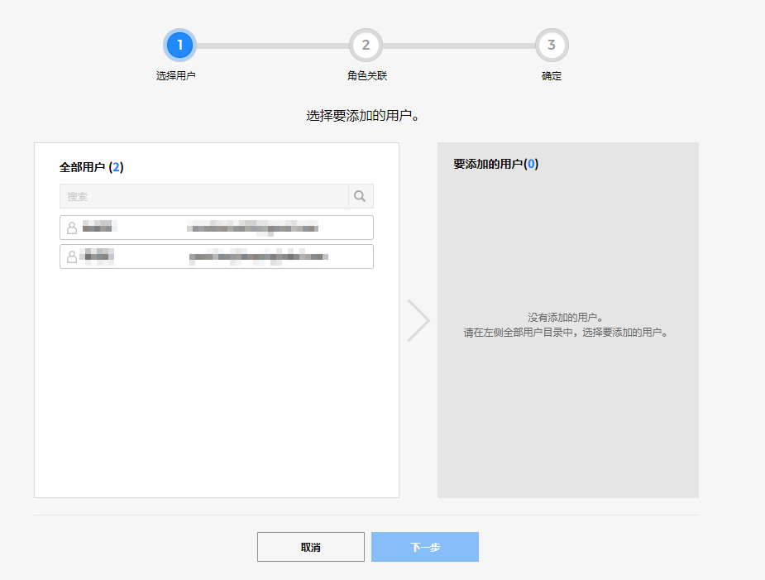Focus the 搜索 user search field
This screenshot has height=580, width=765.
(203, 196)
